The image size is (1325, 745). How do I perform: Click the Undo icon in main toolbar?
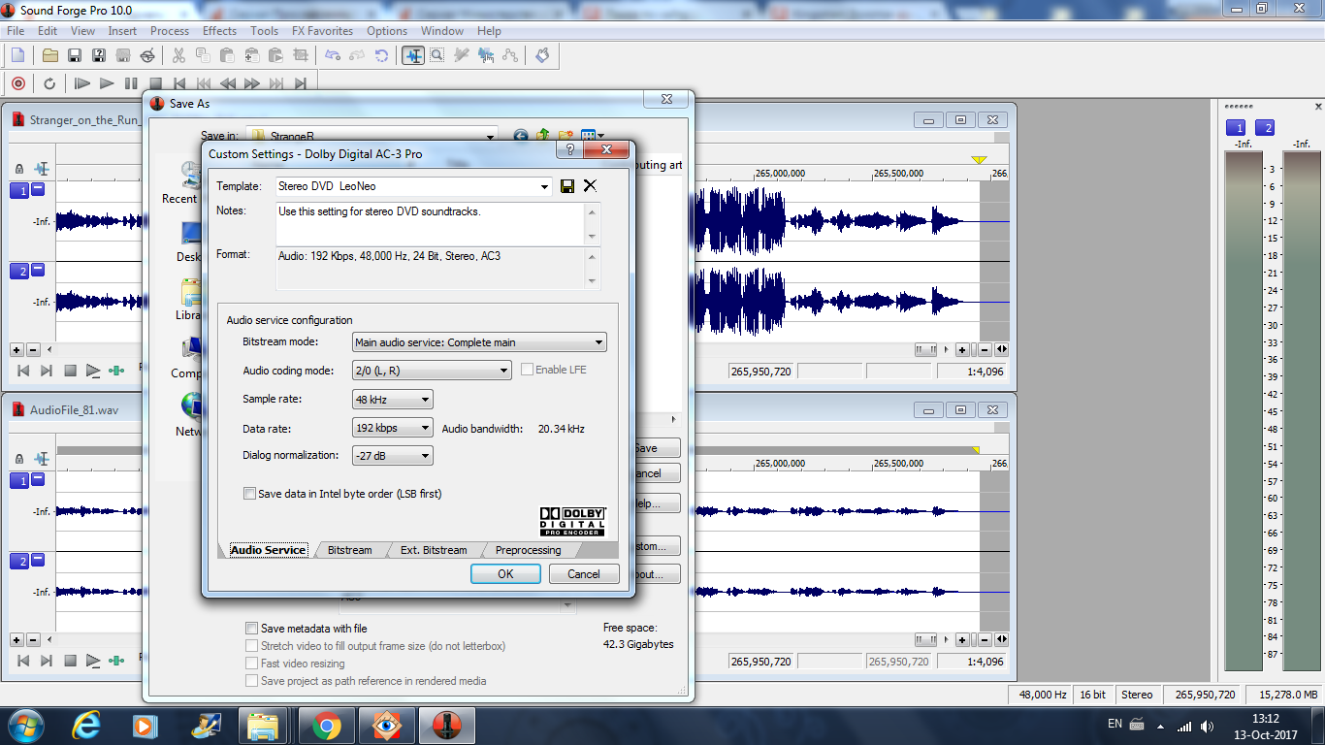pyautogui.click(x=333, y=55)
